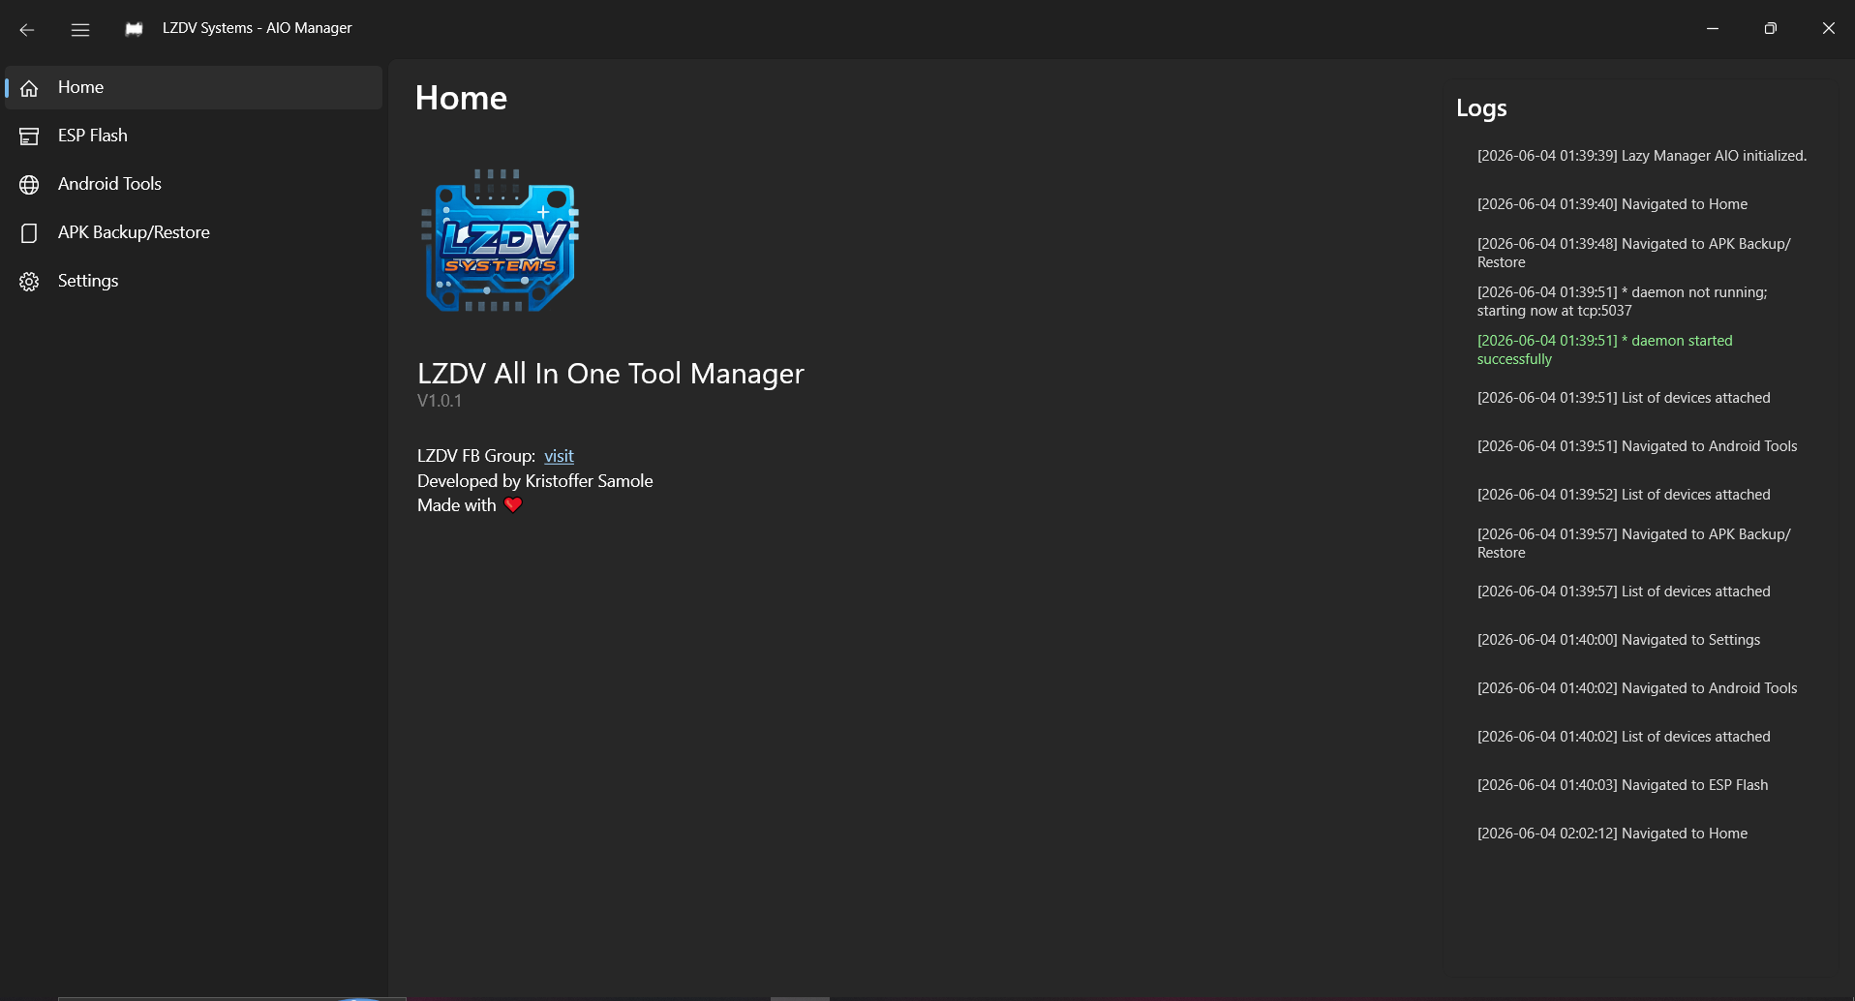Open APK Backup/Restore page label
This screenshot has width=1855, height=1001.
coord(134,232)
